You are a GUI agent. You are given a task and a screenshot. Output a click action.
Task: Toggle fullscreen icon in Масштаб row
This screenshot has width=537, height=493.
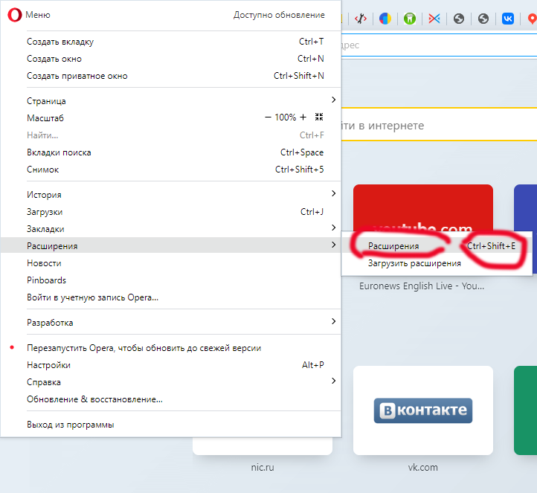[x=319, y=117]
